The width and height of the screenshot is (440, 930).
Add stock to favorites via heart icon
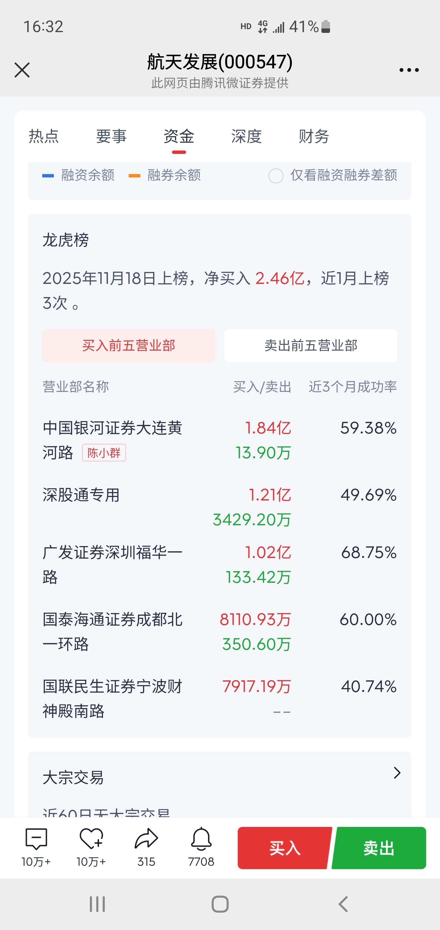coord(91,839)
